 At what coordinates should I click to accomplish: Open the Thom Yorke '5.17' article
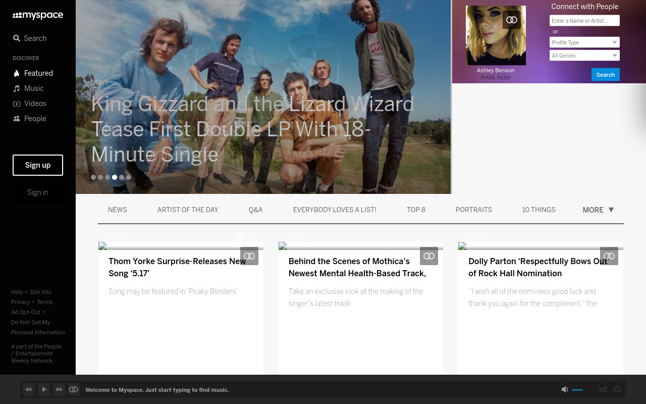[178, 267]
